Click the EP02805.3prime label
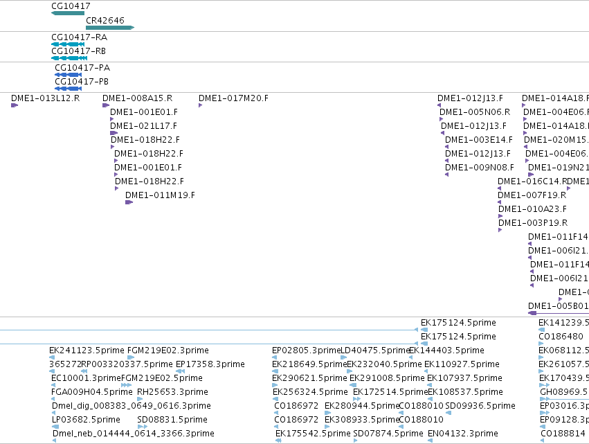 [306, 350]
